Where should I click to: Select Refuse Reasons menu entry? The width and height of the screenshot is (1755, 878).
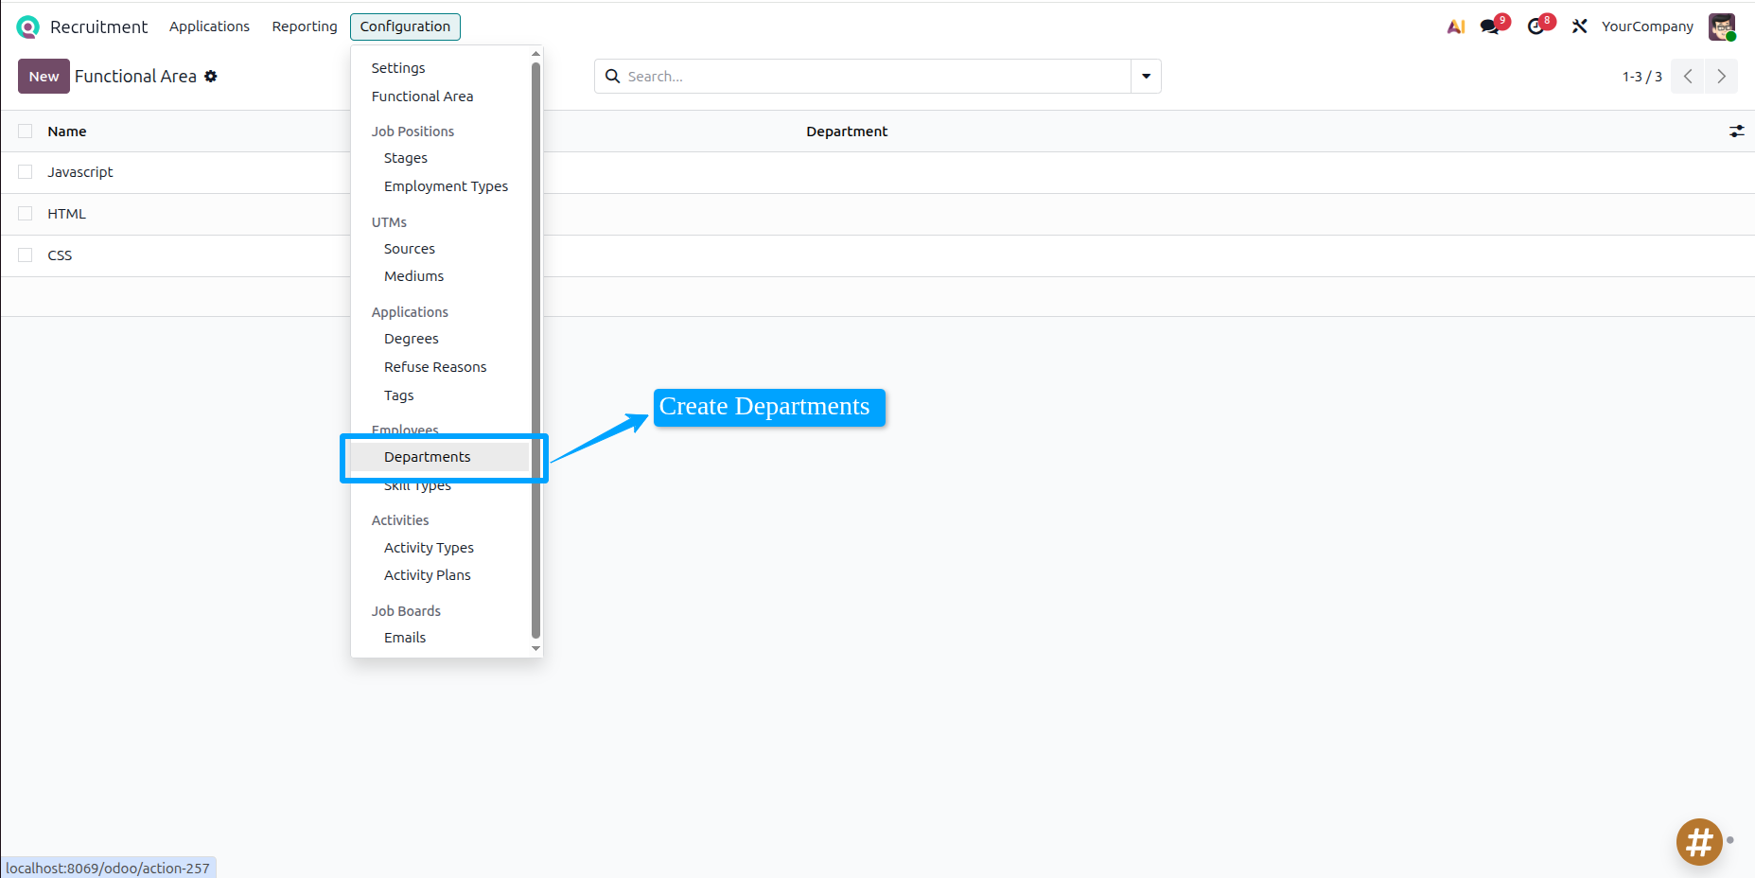pyautogui.click(x=435, y=367)
